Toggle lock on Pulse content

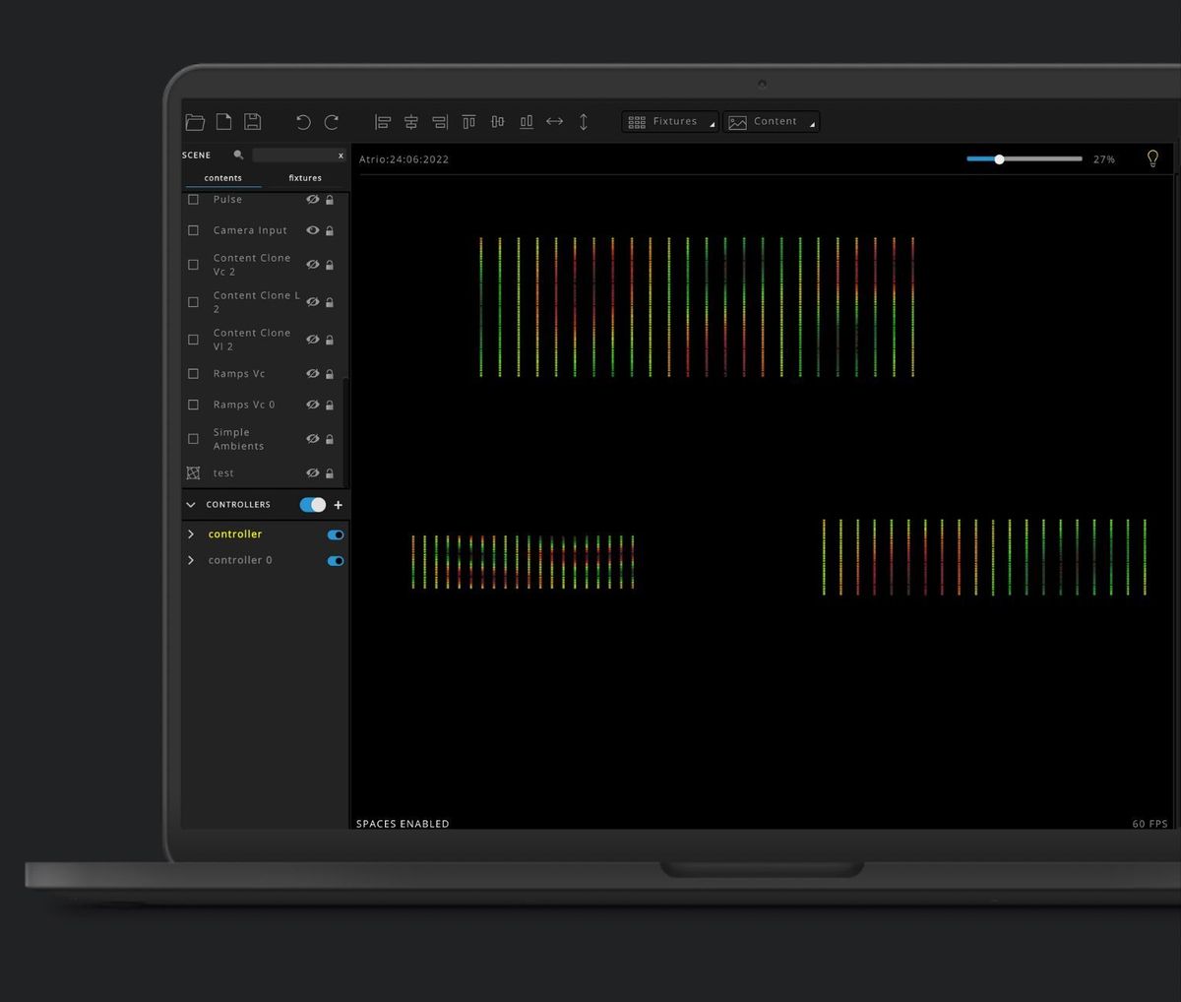point(330,200)
